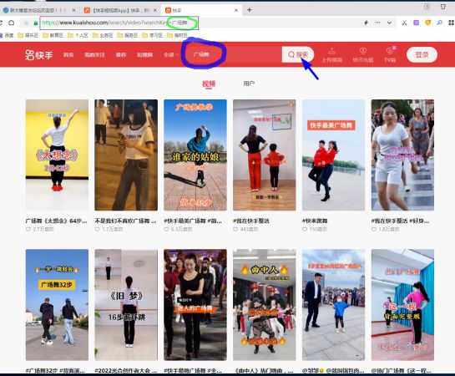This screenshot has height=376, width=455.
Task: Click the lightning bolt icon in address bar
Action: click(366, 23)
